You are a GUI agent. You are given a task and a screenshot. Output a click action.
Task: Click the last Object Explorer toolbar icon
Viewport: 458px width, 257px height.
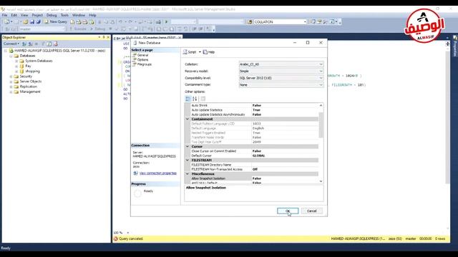tap(55, 44)
